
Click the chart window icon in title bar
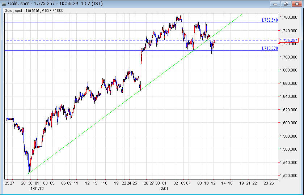pyautogui.click(x=4, y=4)
